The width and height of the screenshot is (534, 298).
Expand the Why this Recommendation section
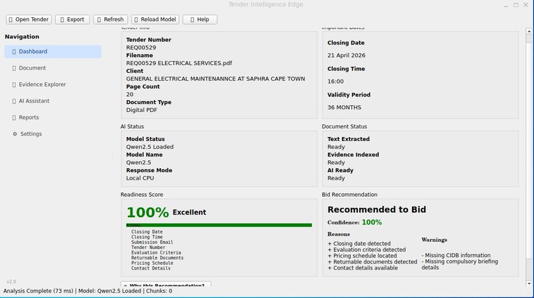tap(166, 284)
